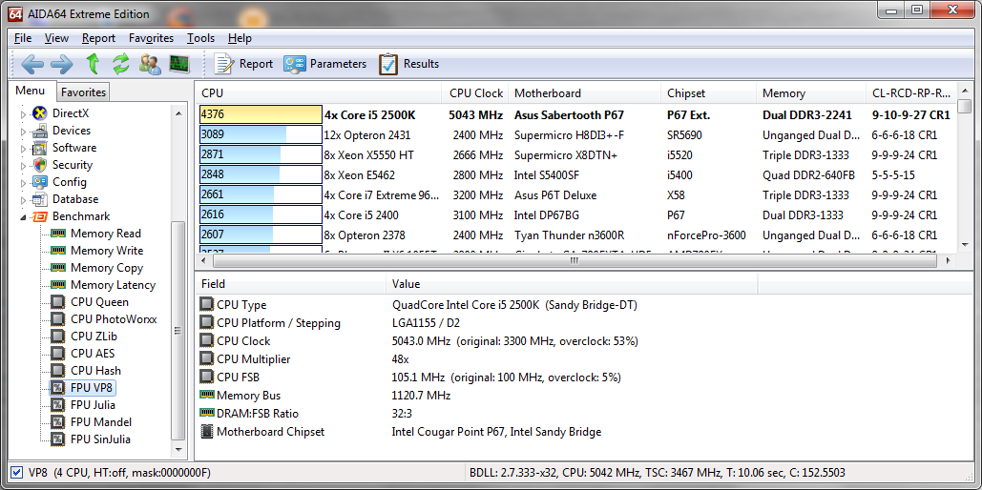Open the monitor graph toolbar icon
982x490 pixels.
pyautogui.click(x=179, y=63)
